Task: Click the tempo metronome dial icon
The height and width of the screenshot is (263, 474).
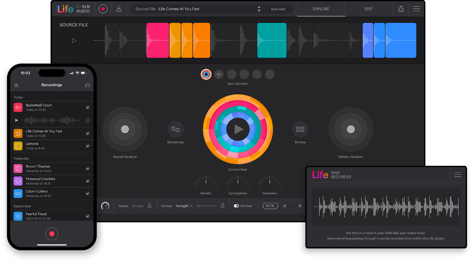Action: pos(105,206)
